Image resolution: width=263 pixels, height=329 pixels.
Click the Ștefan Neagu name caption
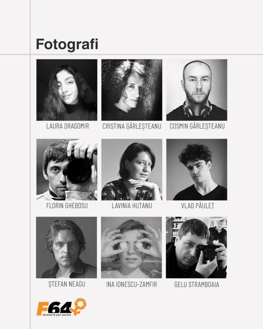pyautogui.click(x=67, y=284)
